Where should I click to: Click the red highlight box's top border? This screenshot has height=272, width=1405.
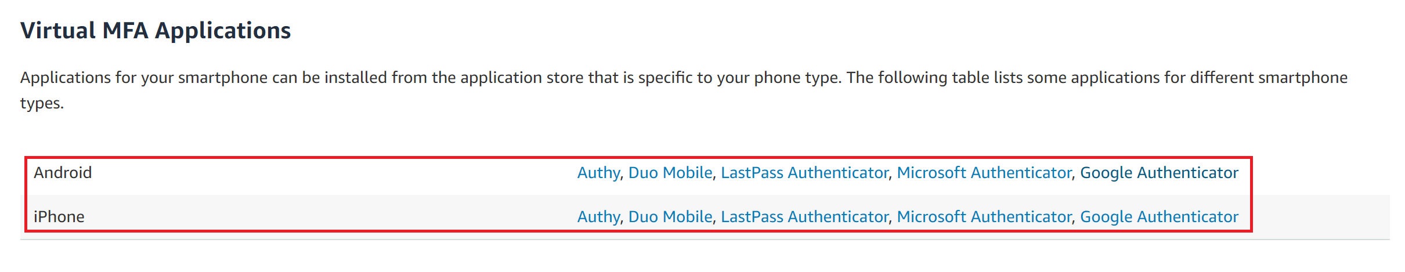point(638,157)
